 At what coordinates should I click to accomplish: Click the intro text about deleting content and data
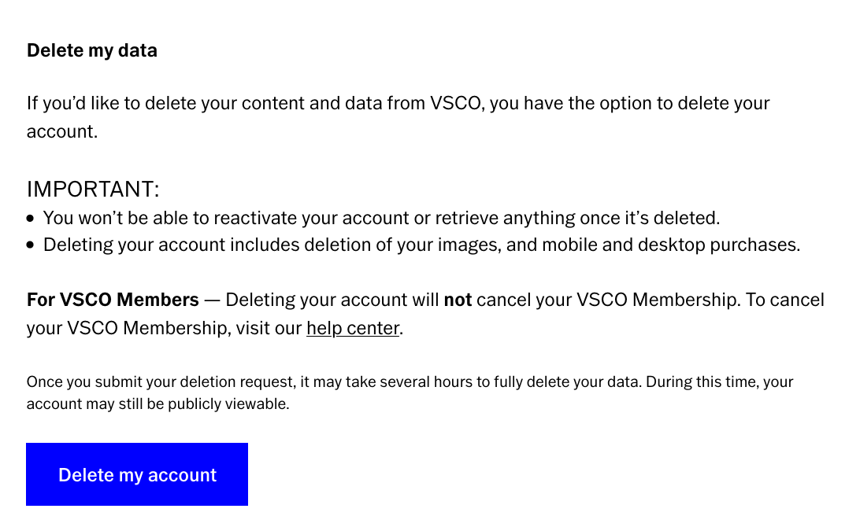(x=398, y=103)
